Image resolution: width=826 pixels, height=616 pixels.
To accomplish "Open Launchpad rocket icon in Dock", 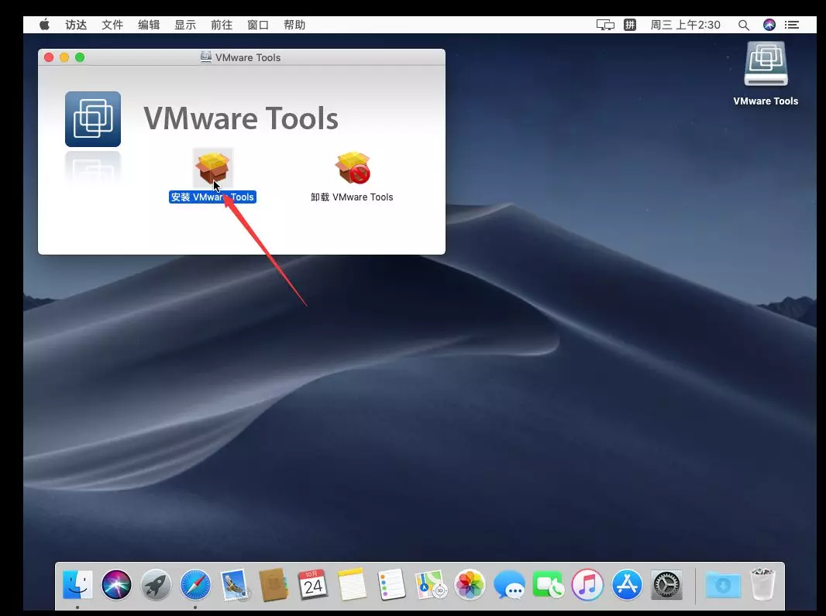I will (156, 584).
